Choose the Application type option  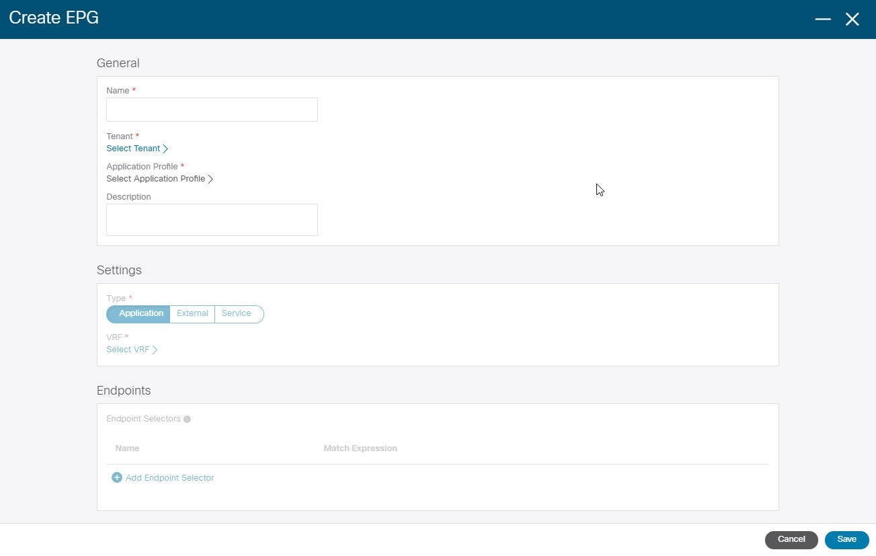coord(138,314)
